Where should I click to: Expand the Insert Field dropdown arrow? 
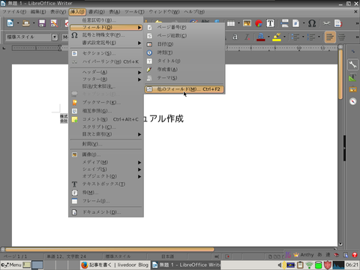click(x=304, y=23)
